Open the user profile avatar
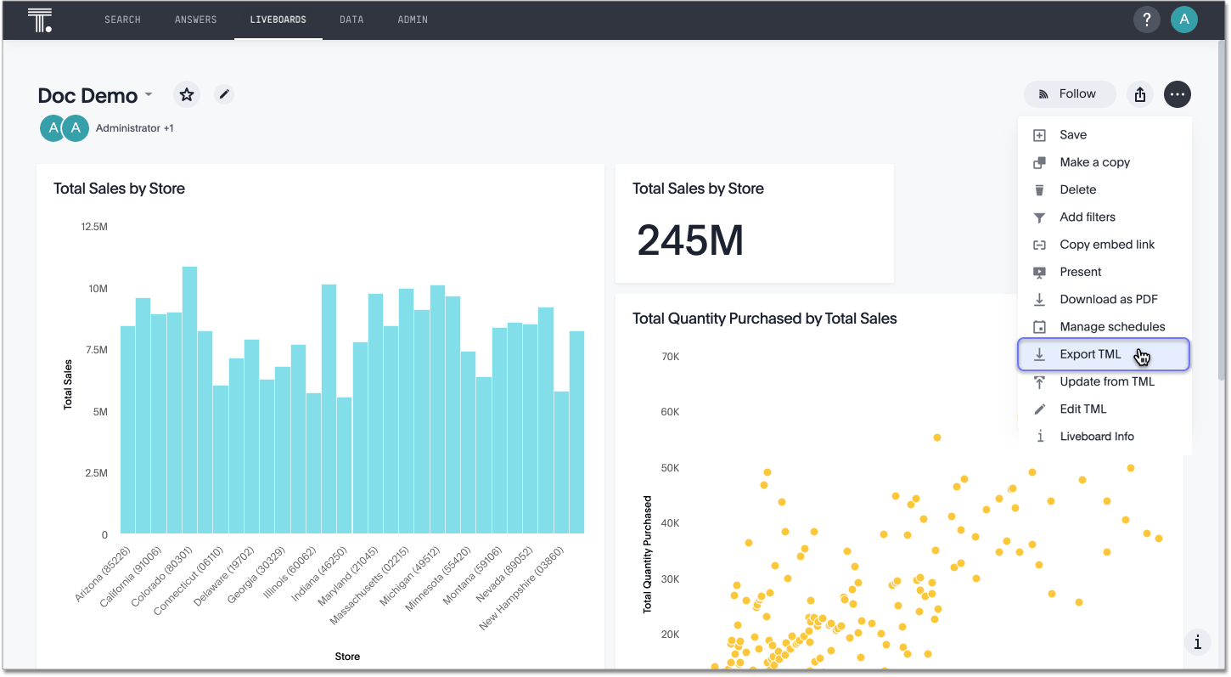 point(1183,20)
